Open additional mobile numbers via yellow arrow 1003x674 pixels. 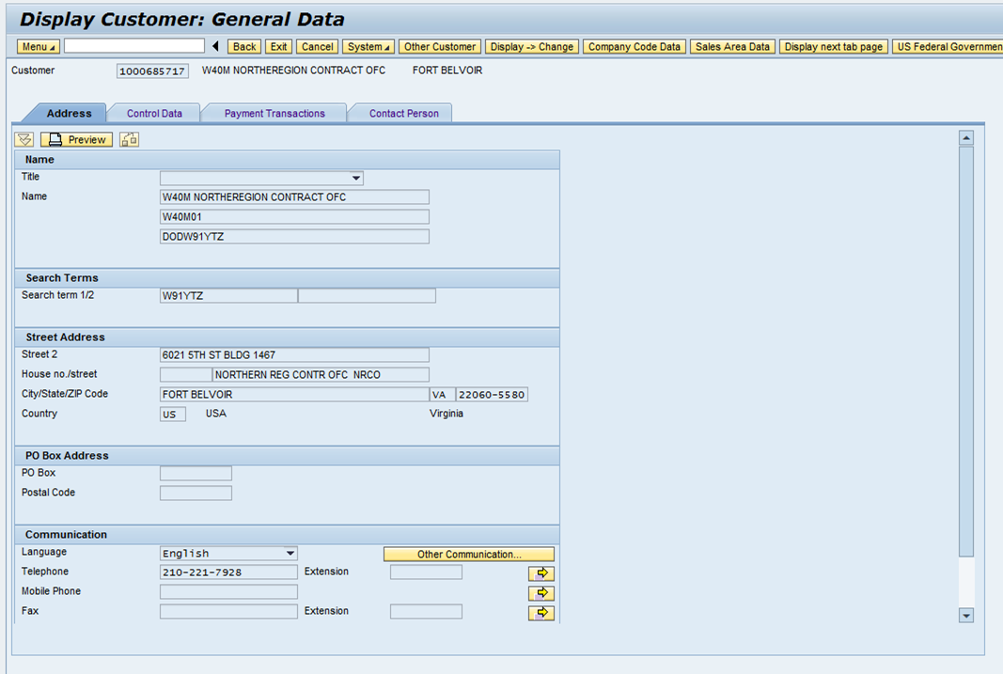pyautogui.click(x=541, y=592)
